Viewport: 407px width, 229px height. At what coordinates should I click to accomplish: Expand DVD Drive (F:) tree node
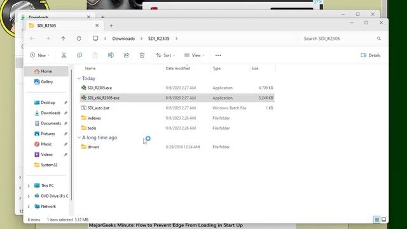pos(29,196)
